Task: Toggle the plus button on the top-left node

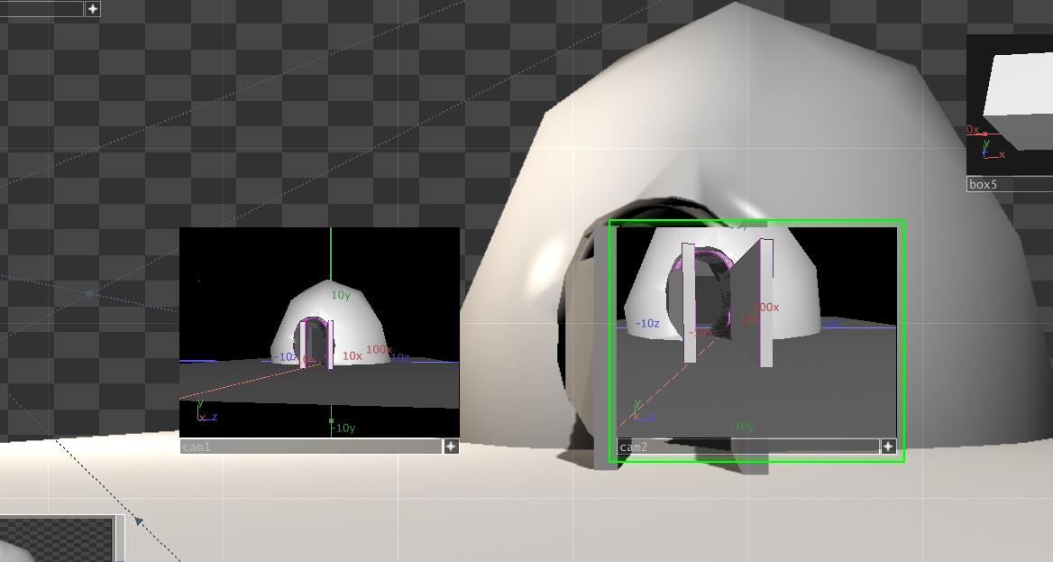Action: 93,9
